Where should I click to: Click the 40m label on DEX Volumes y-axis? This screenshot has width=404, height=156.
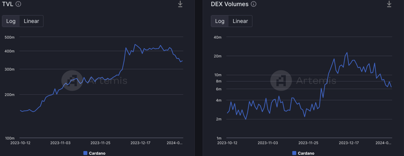(x=218, y=37)
